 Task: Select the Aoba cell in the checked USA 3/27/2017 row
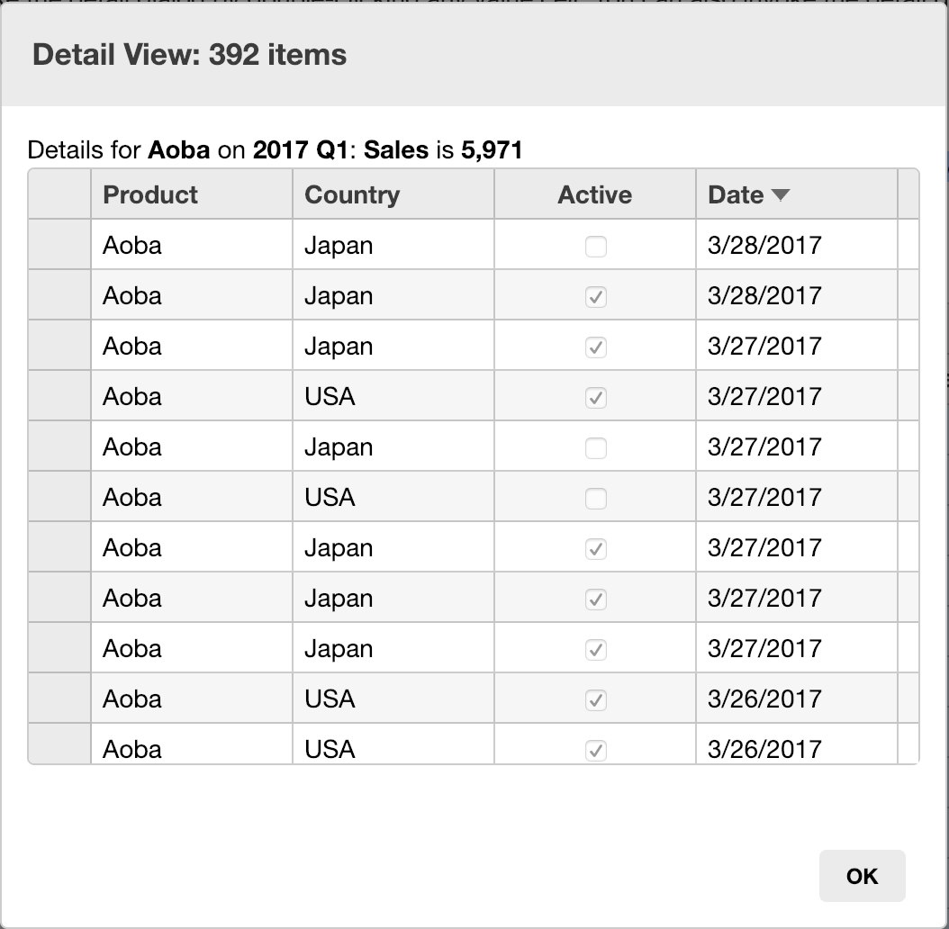pyautogui.click(x=192, y=396)
